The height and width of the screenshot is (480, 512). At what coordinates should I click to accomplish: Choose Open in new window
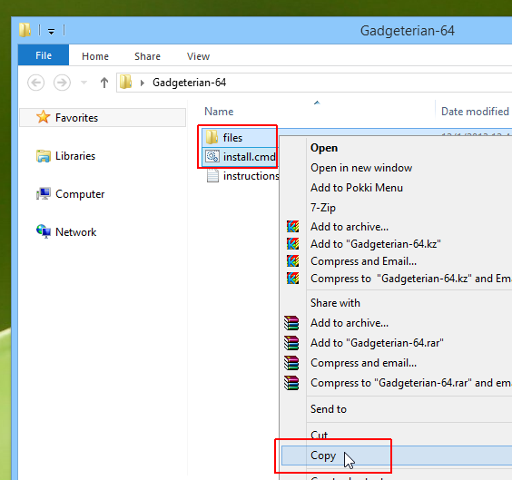click(361, 168)
